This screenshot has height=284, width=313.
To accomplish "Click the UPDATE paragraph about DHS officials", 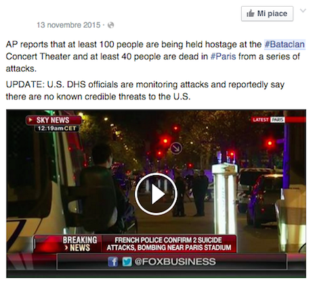I will point(145,91).
